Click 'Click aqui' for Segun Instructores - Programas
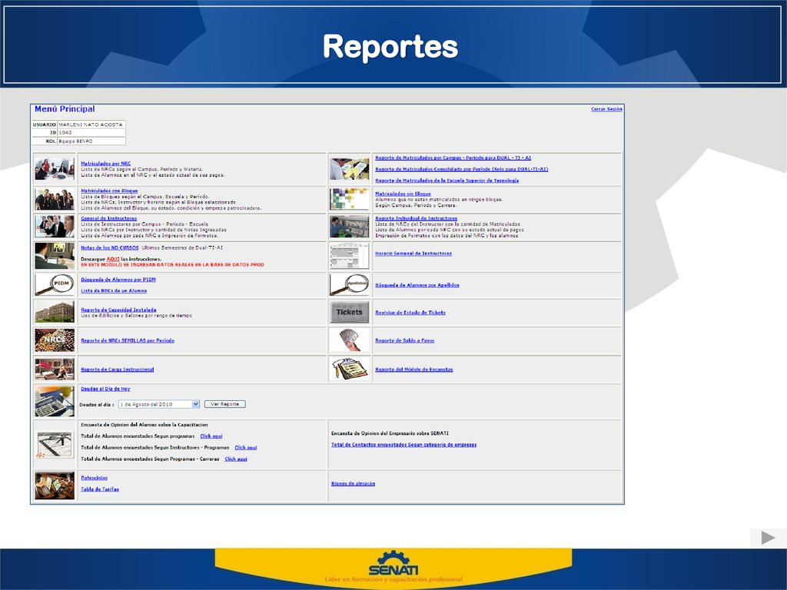 (246, 448)
